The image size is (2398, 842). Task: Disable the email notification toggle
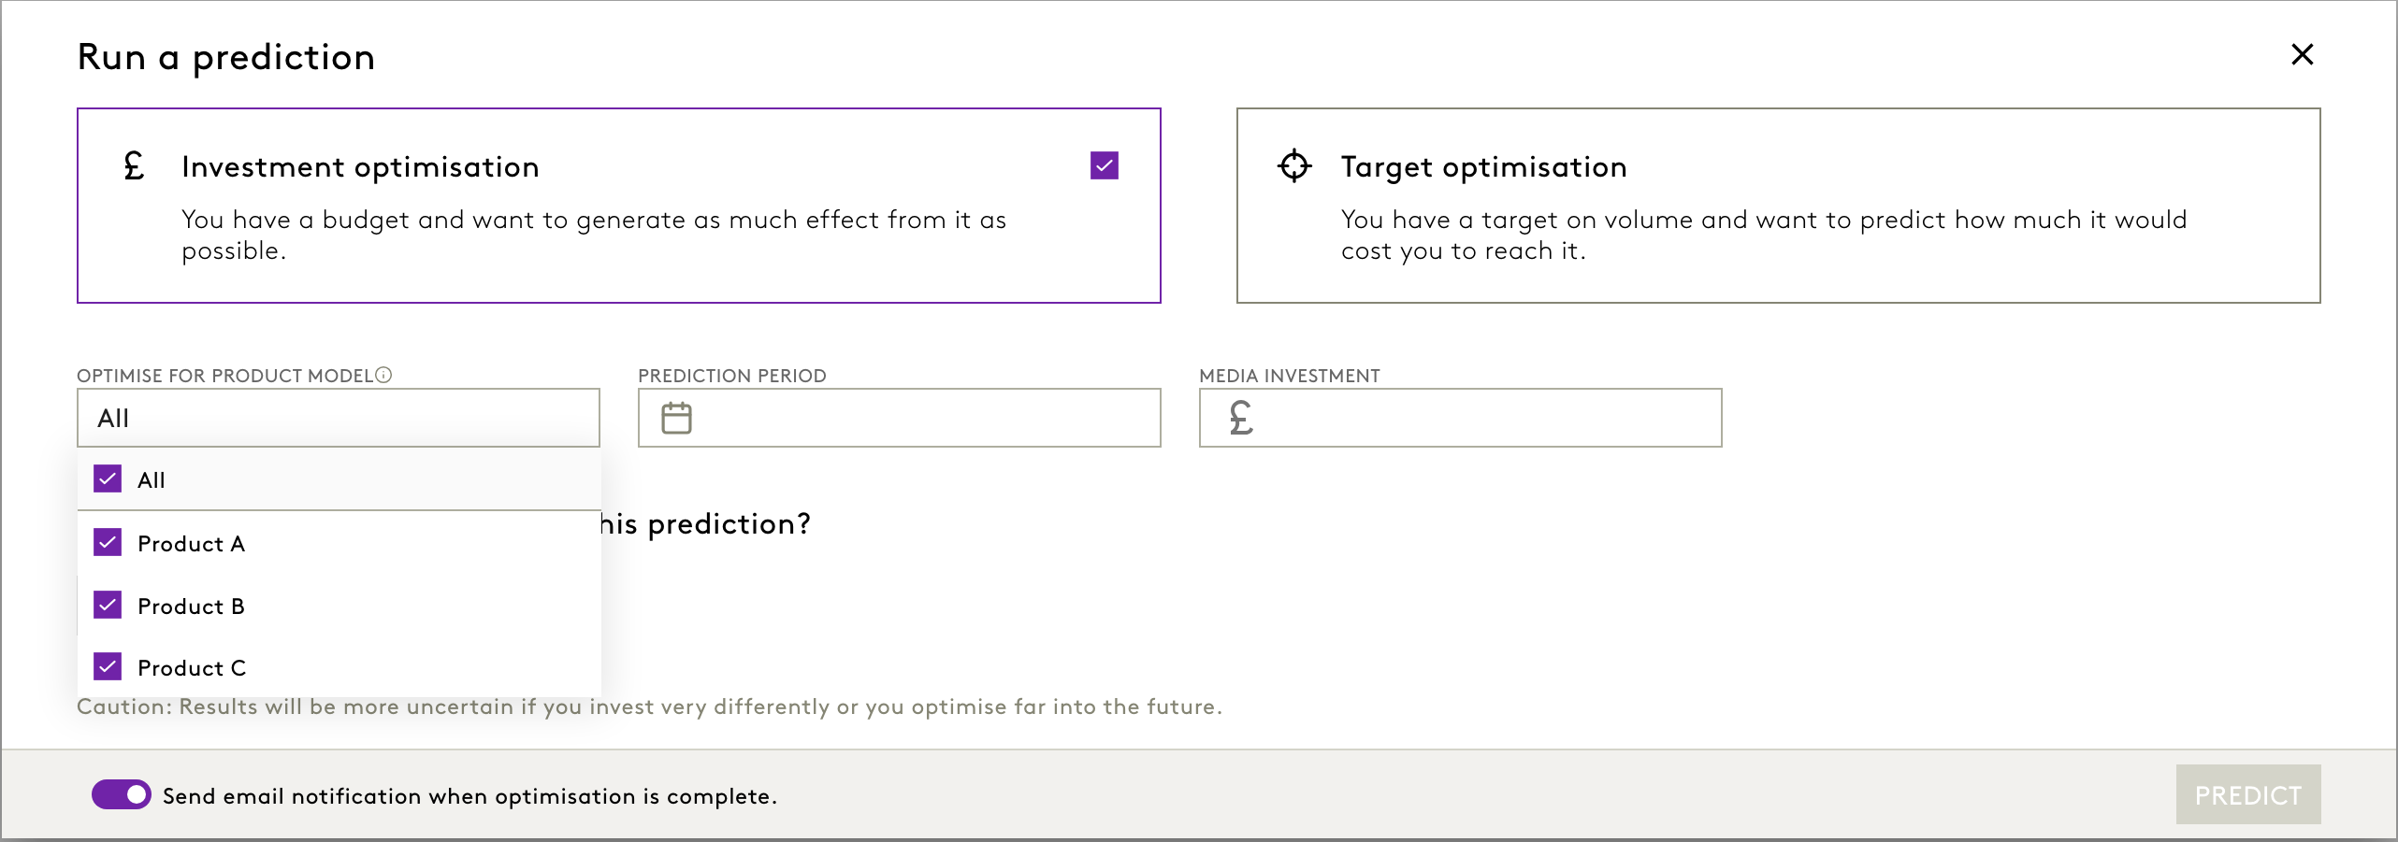click(x=122, y=795)
